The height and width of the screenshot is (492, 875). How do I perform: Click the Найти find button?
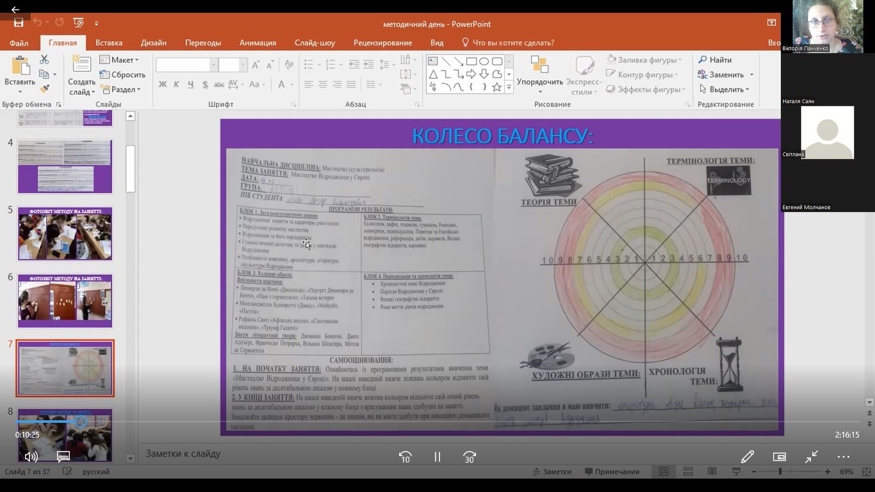point(715,60)
